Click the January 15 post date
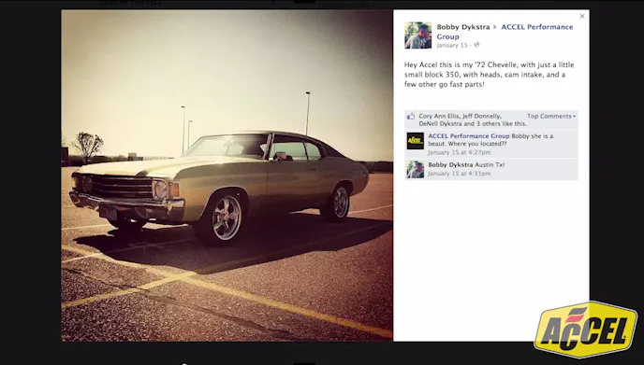The image size is (644, 365). click(x=452, y=46)
